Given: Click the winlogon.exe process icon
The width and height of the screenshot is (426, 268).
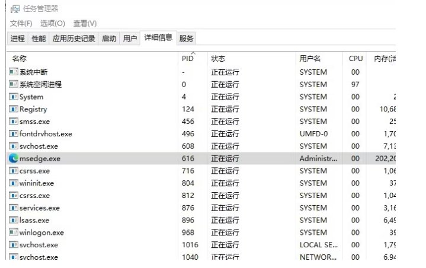Looking at the screenshot, I should coord(13,232).
